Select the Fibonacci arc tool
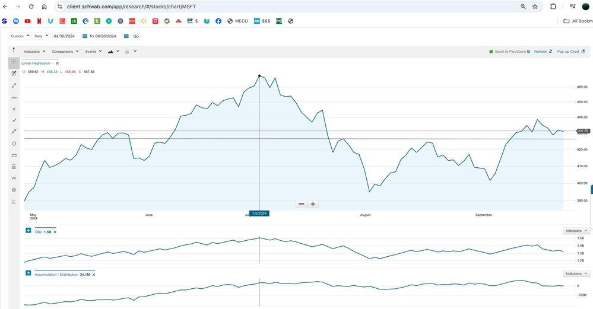Image resolution: width=593 pixels, height=309 pixels. click(14, 178)
